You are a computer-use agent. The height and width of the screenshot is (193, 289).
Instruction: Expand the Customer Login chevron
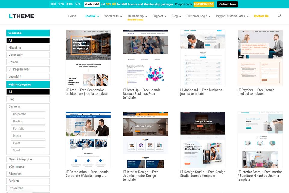click(210, 17)
